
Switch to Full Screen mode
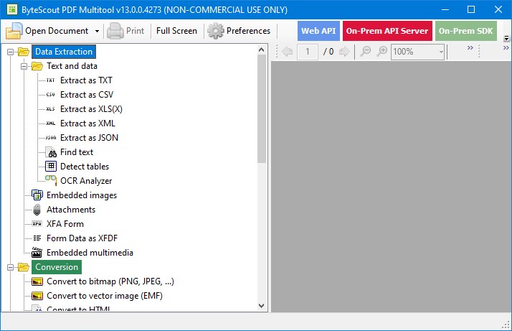pos(176,31)
